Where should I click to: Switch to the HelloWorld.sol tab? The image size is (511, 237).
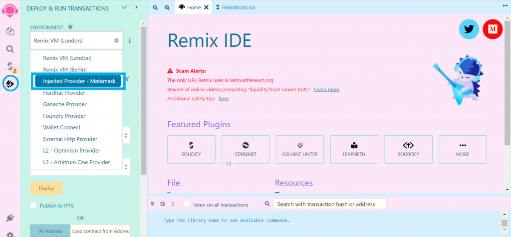click(235, 7)
